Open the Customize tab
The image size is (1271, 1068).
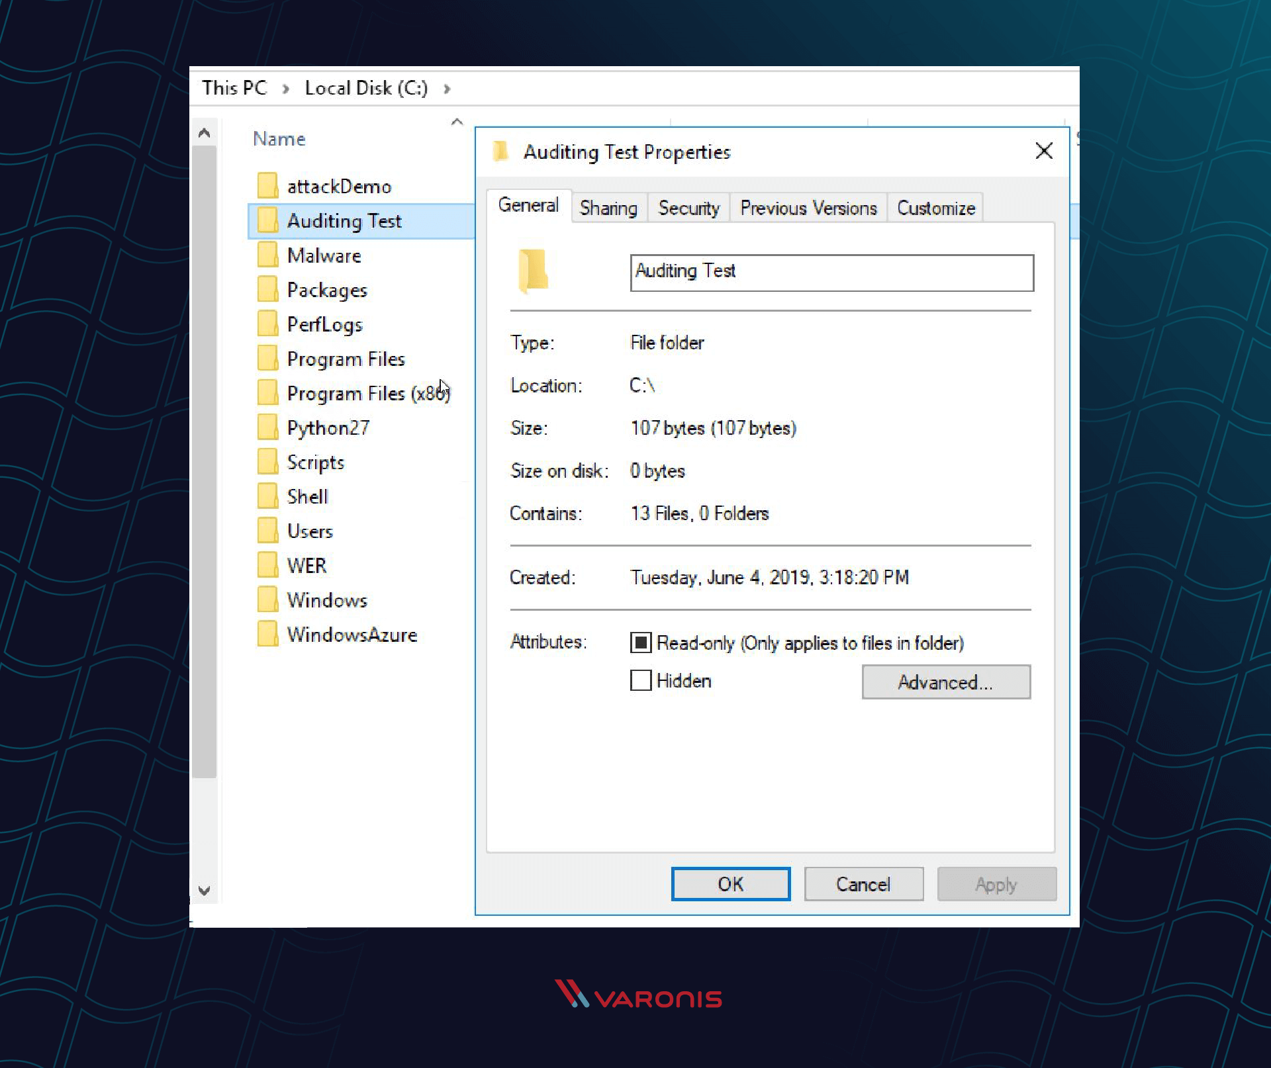pos(934,206)
